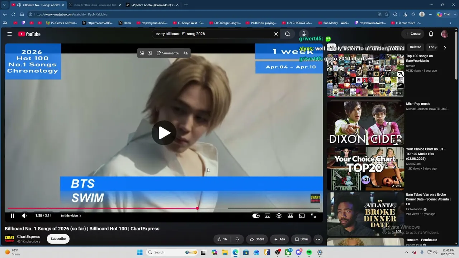Image resolution: width=459 pixels, height=258 pixels.
Task: Click the large play overlay on the video
Action: 164,133
